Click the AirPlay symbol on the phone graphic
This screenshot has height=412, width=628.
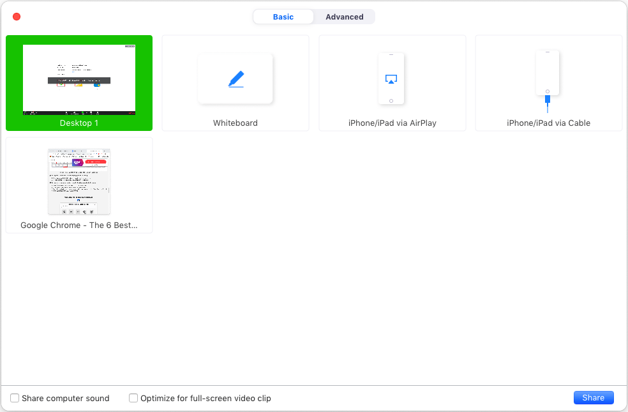391,79
